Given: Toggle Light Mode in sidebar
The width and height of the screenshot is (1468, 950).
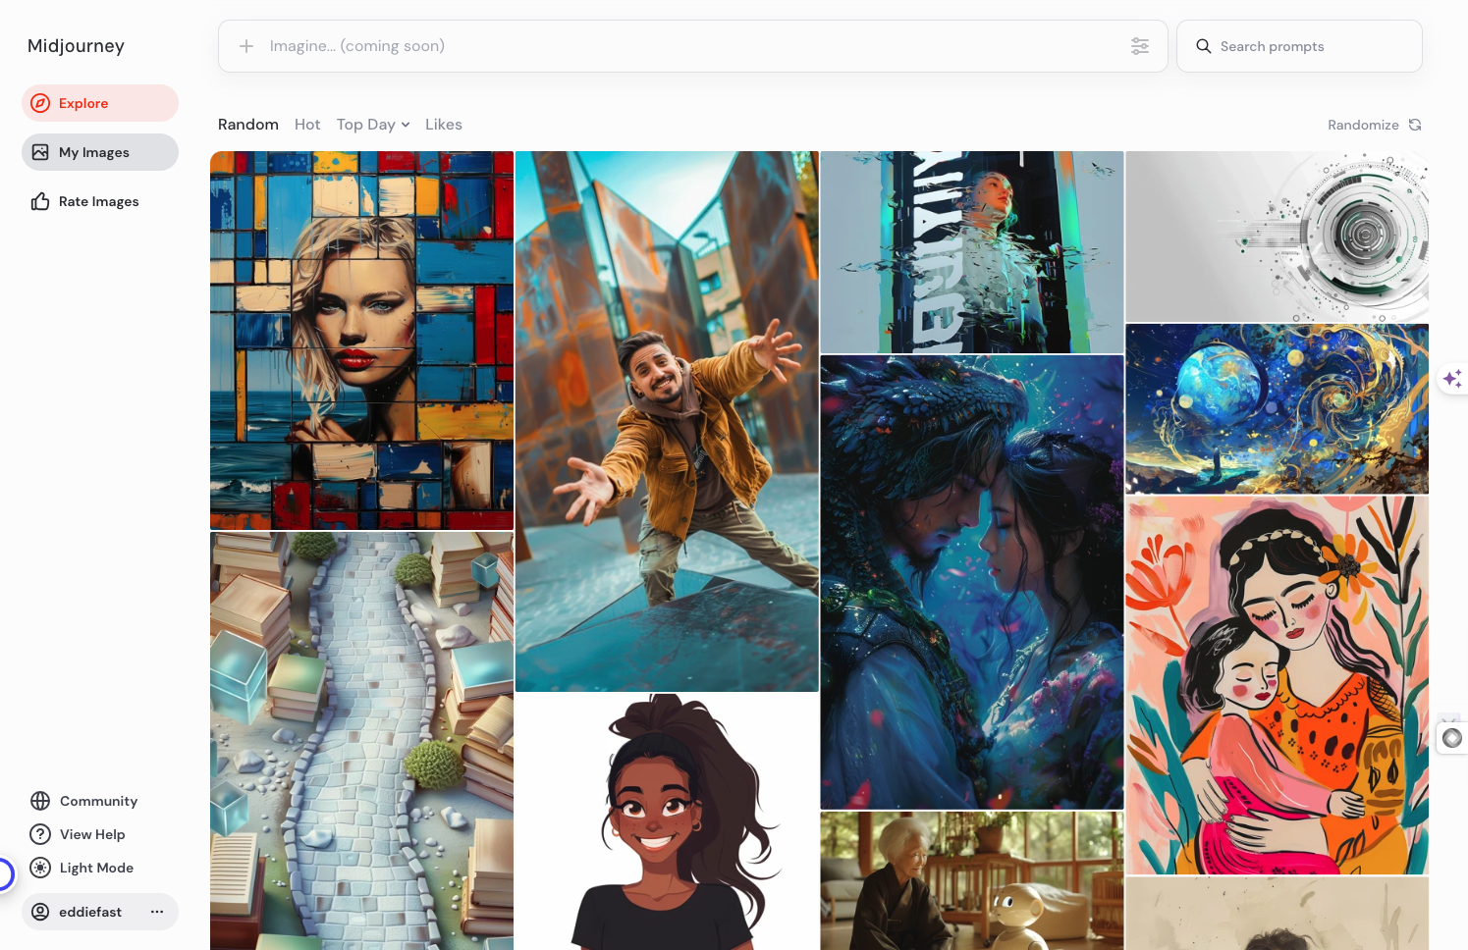Looking at the screenshot, I should (82, 868).
